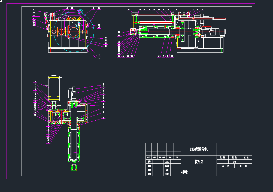Image resolution: width=273 pixels, height=192 pixels.
Task: Select the middle yellow lifting lug
Action: click(x=74, y=19)
